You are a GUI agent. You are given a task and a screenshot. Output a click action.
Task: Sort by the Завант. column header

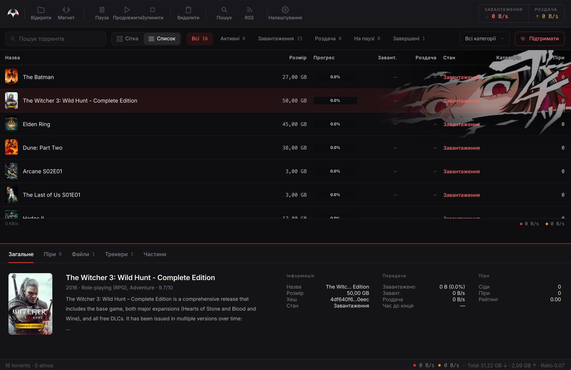[x=387, y=57]
